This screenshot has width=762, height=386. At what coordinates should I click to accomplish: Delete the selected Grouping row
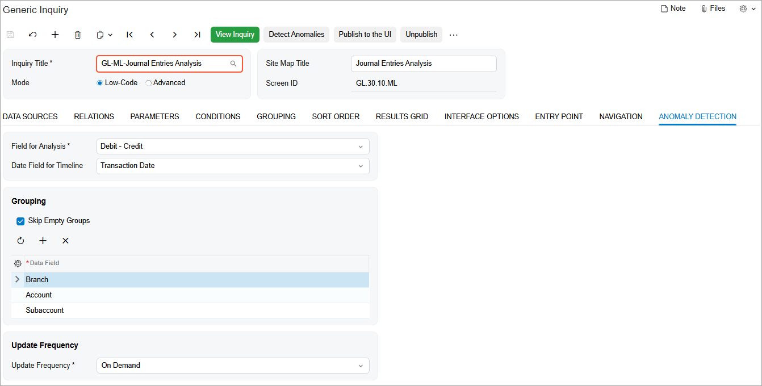coord(65,241)
